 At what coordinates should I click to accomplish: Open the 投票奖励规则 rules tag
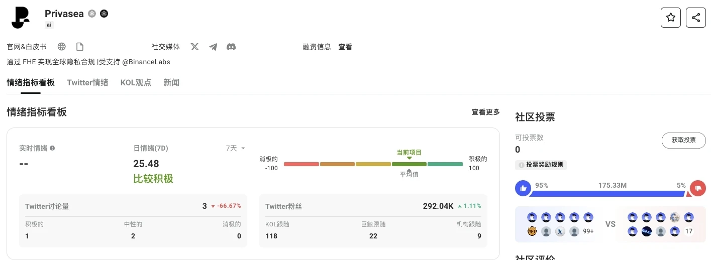pyautogui.click(x=541, y=165)
